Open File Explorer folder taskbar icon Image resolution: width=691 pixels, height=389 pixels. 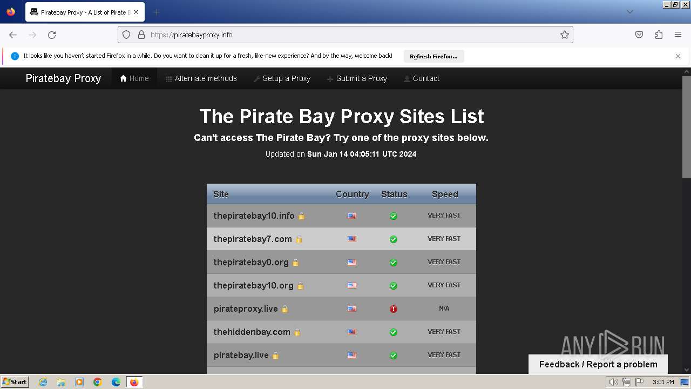[x=61, y=382]
